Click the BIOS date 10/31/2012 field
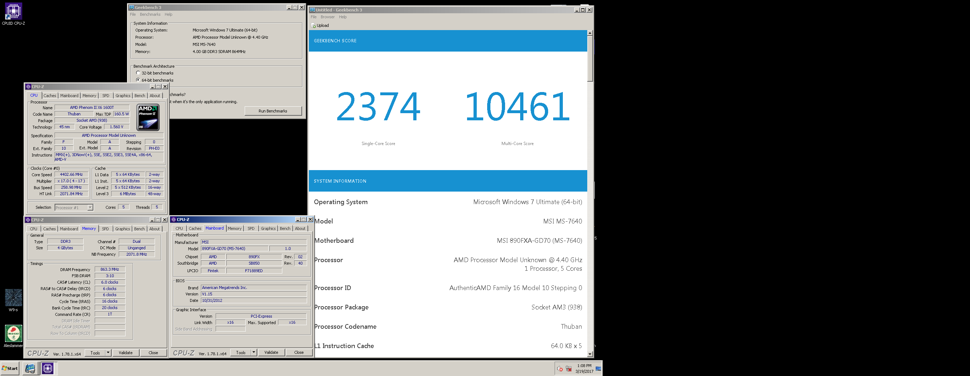 254,300
